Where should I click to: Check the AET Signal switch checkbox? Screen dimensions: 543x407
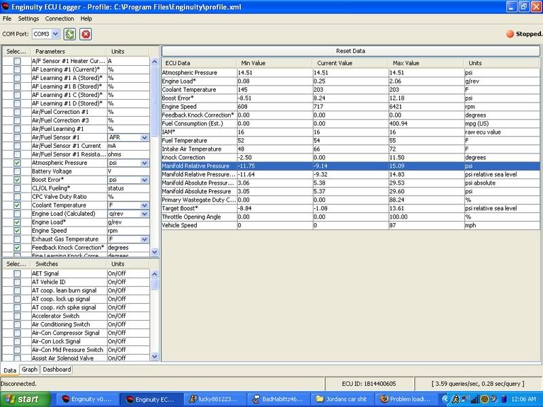pyautogui.click(x=17, y=273)
